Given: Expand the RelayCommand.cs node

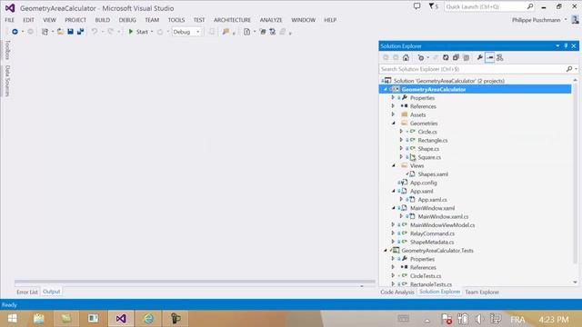Looking at the screenshot, I should [x=393, y=233].
